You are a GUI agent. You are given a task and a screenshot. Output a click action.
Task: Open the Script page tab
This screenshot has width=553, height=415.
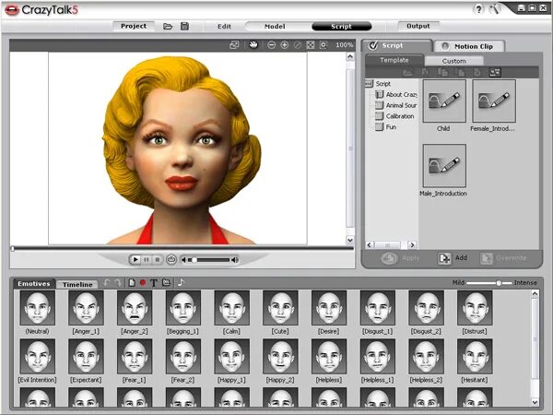341,26
